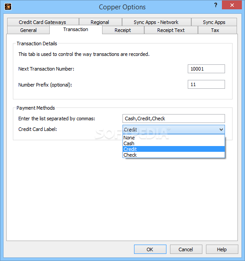Select the highlighted Credit option
Viewport: 245px width, 261px height.
pos(174,149)
